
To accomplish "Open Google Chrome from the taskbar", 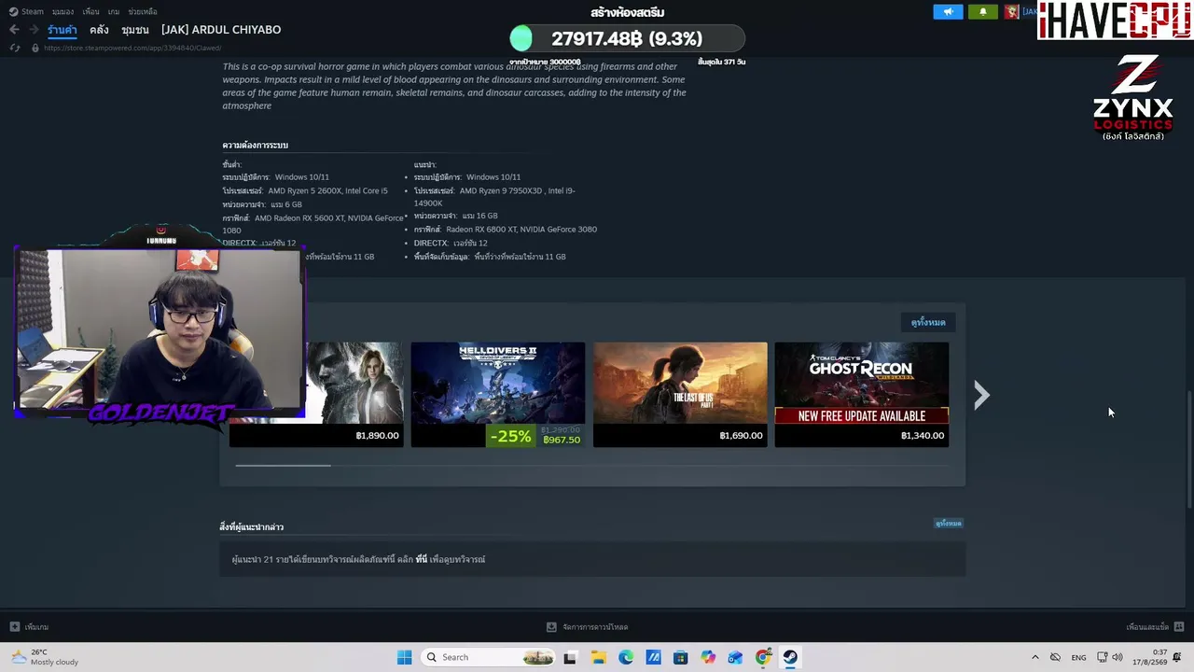I will [x=763, y=657].
